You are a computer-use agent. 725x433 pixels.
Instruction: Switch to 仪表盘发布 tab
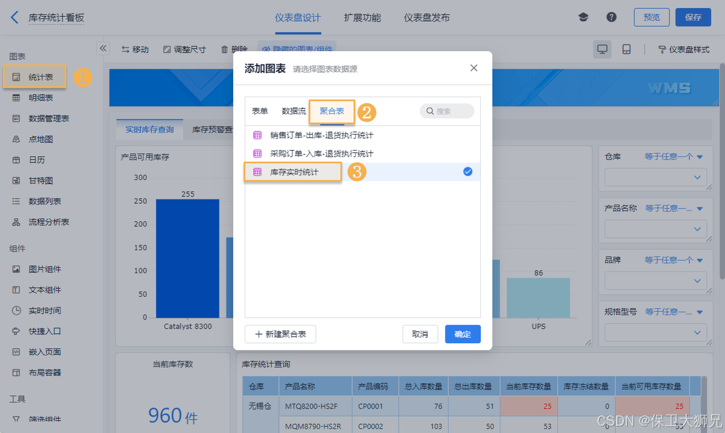coord(427,17)
